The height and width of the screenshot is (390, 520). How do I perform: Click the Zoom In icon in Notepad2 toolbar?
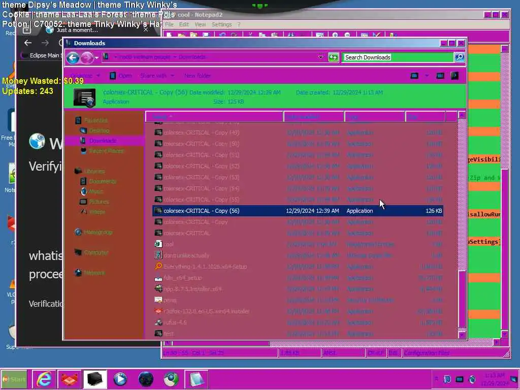click(x=335, y=35)
